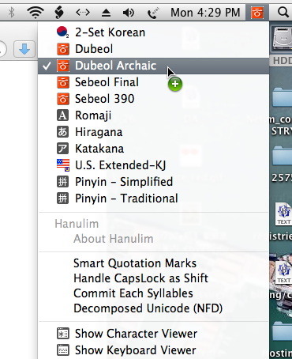Click the blue download arrow button

coord(24,49)
